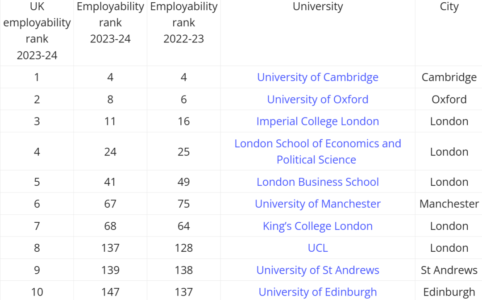Click the Employability rank 2023-24 header
Viewport: 482px width, 300px height.
(x=110, y=23)
